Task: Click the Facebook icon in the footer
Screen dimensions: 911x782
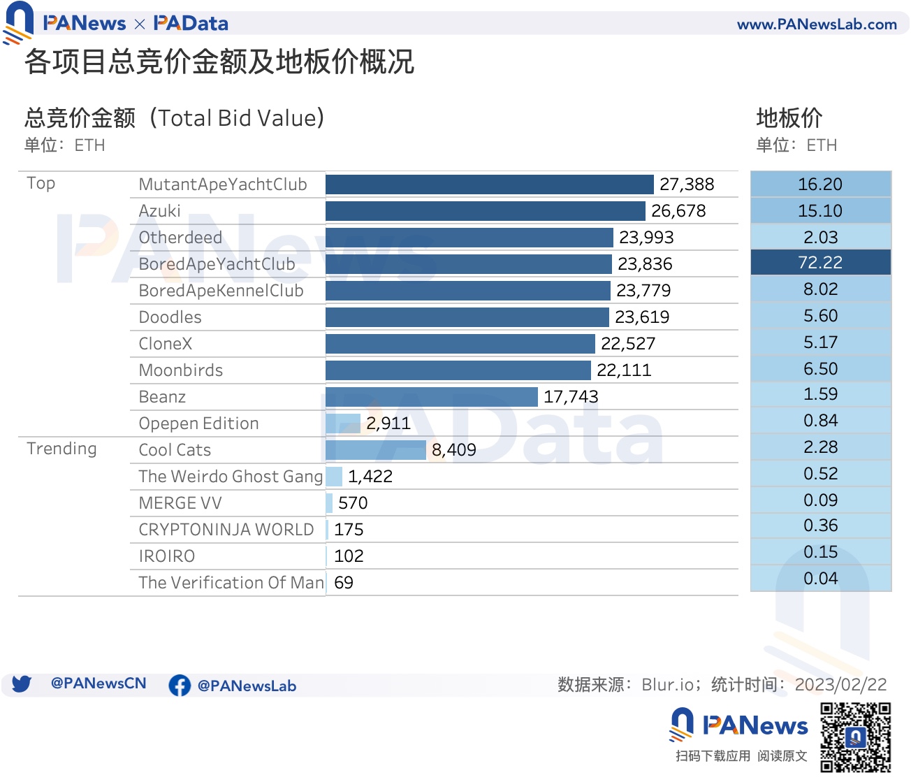Action: 180,686
